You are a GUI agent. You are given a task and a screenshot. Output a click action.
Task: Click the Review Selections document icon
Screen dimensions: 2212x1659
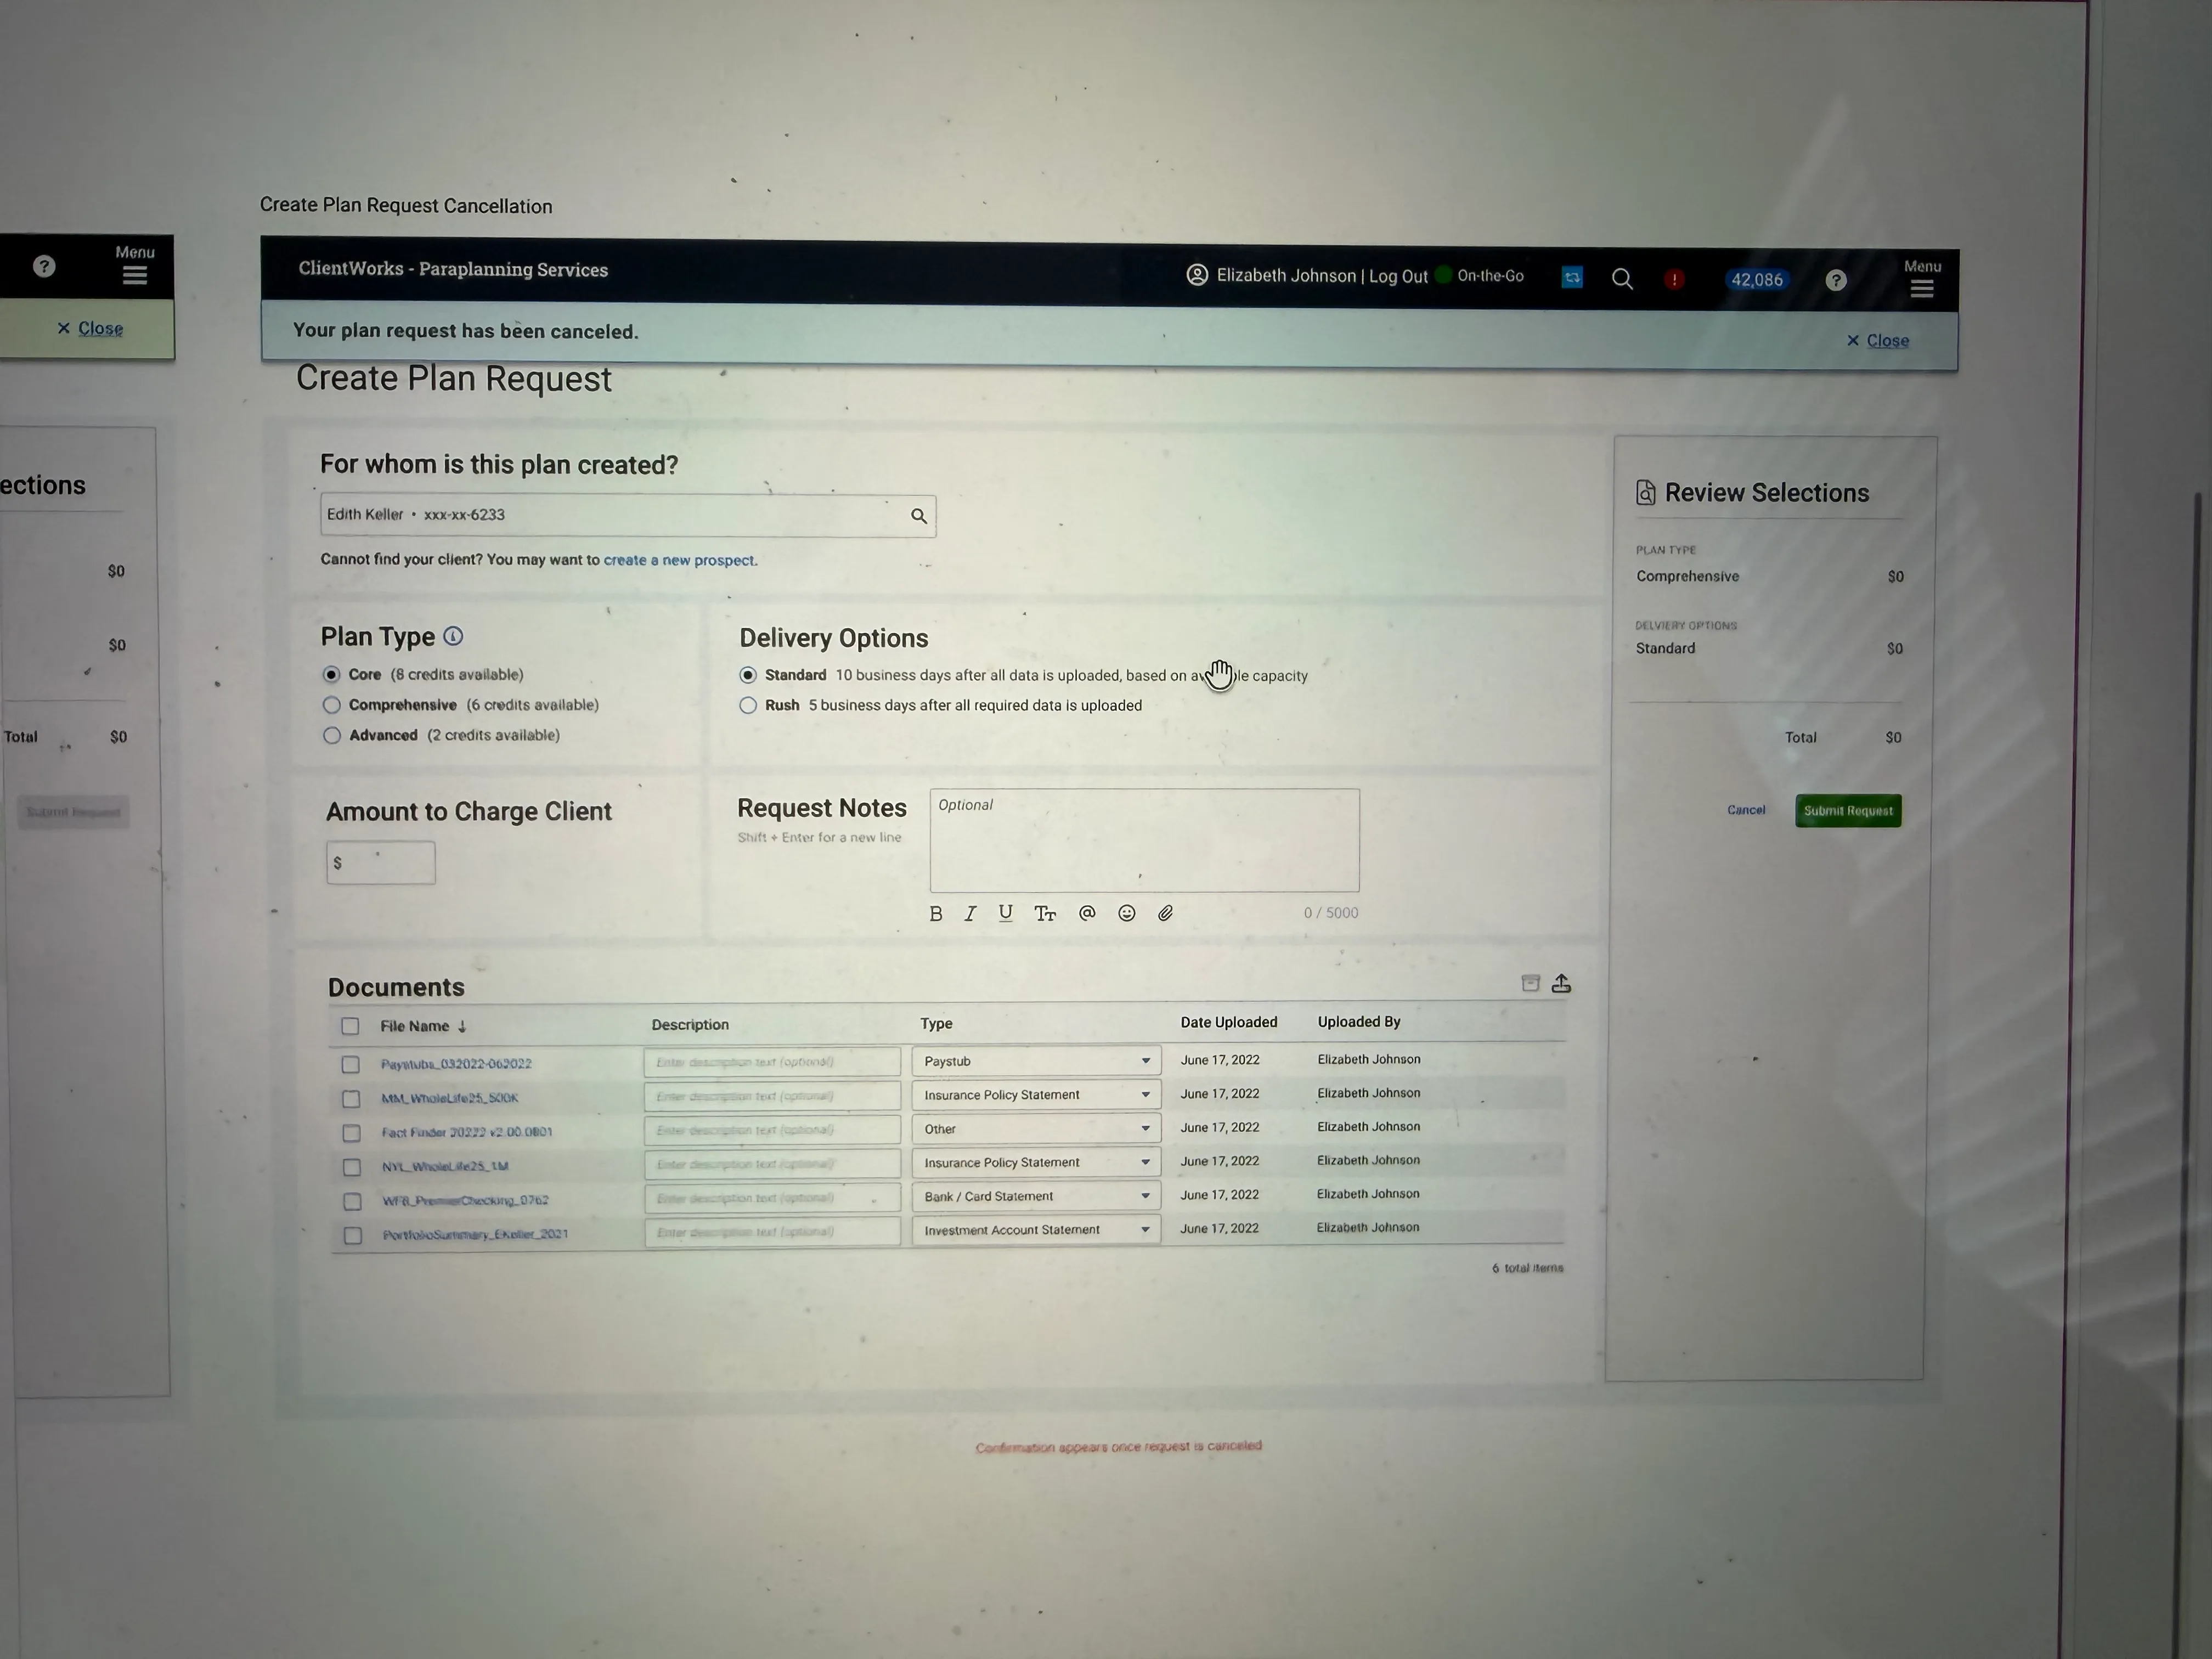click(x=1645, y=492)
